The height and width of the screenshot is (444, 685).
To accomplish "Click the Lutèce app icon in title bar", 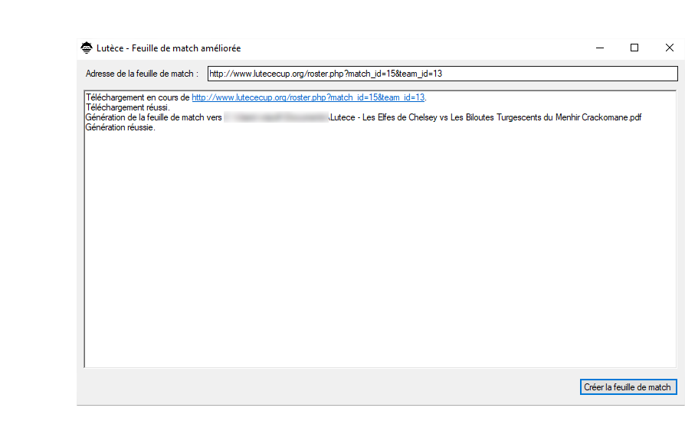I will [87, 48].
